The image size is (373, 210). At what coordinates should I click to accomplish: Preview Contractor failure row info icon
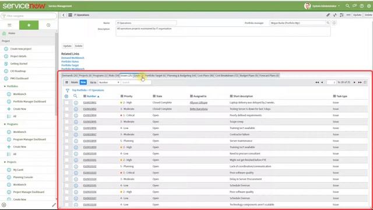tap(76, 135)
